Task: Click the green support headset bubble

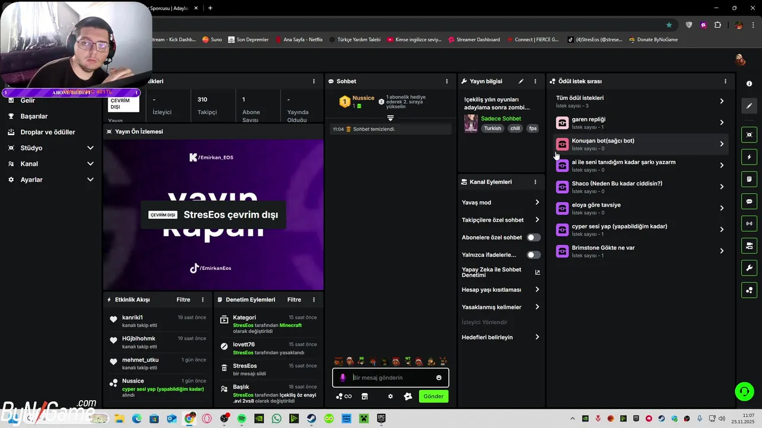Action: click(x=744, y=391)
